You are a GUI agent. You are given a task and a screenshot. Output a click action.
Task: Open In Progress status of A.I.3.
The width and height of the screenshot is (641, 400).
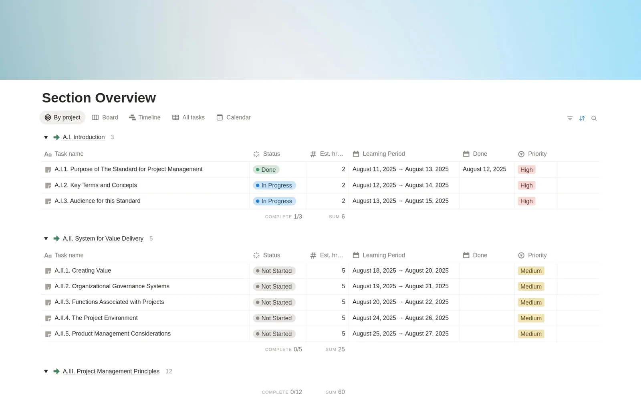click(274, 201)
